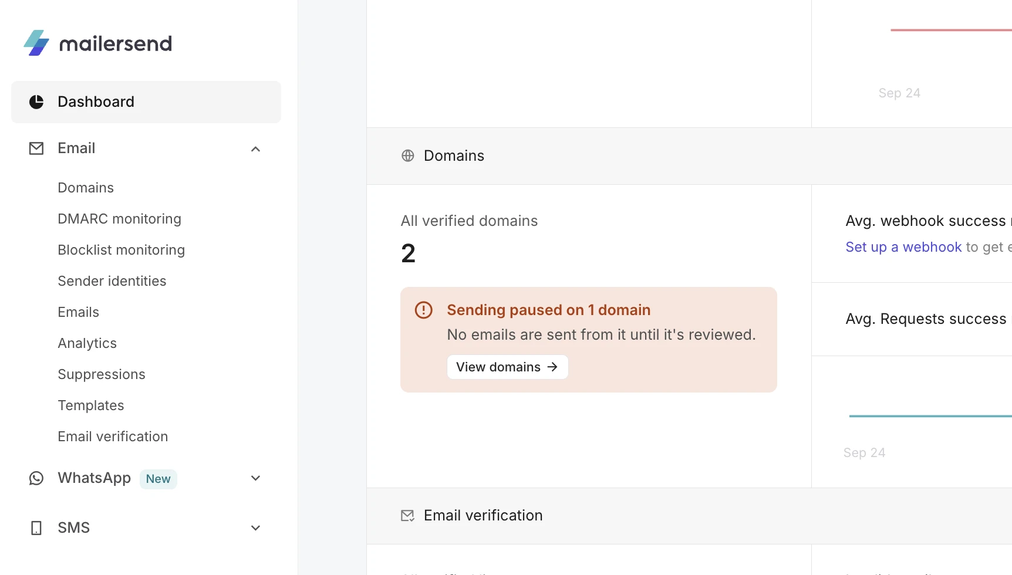Click the WhatsApp menu label
1012x575 pixels.
[94, 478]
